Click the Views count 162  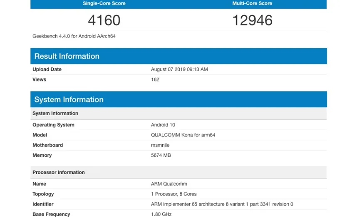click(155, 79)
